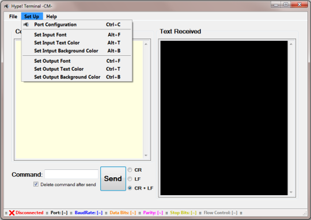311x220 pixels.
Task: Click down arrow of Text Received scrollbar
Action: point(291,192)
